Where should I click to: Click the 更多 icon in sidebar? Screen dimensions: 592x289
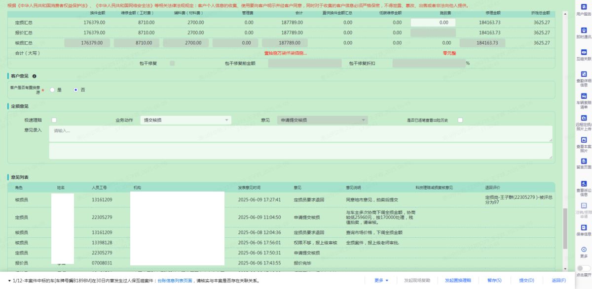[584, 250]
